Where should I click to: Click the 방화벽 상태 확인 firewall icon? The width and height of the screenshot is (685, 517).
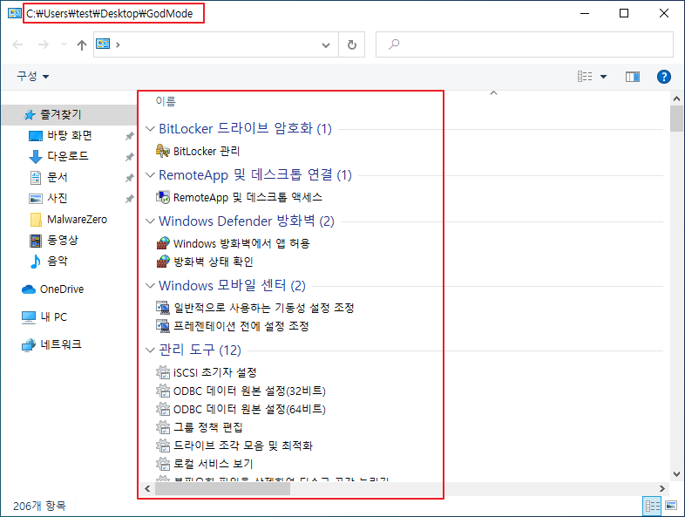[x=162, y=262]
